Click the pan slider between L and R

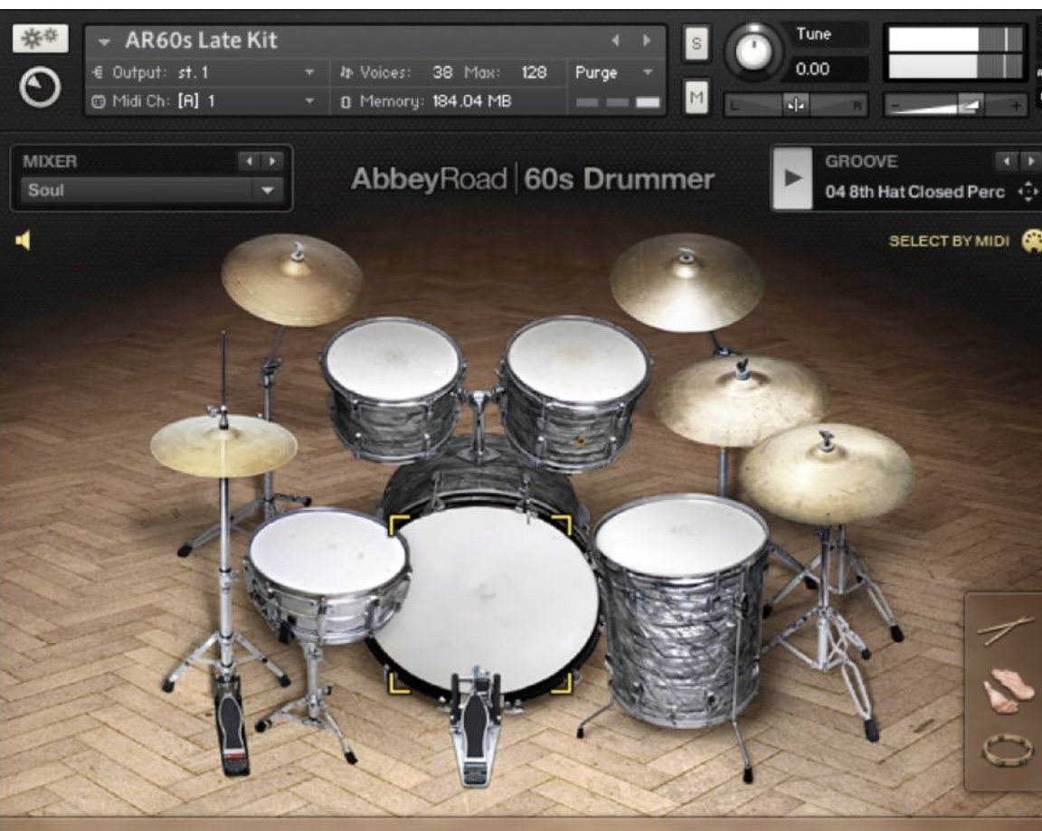click(795, 105)
